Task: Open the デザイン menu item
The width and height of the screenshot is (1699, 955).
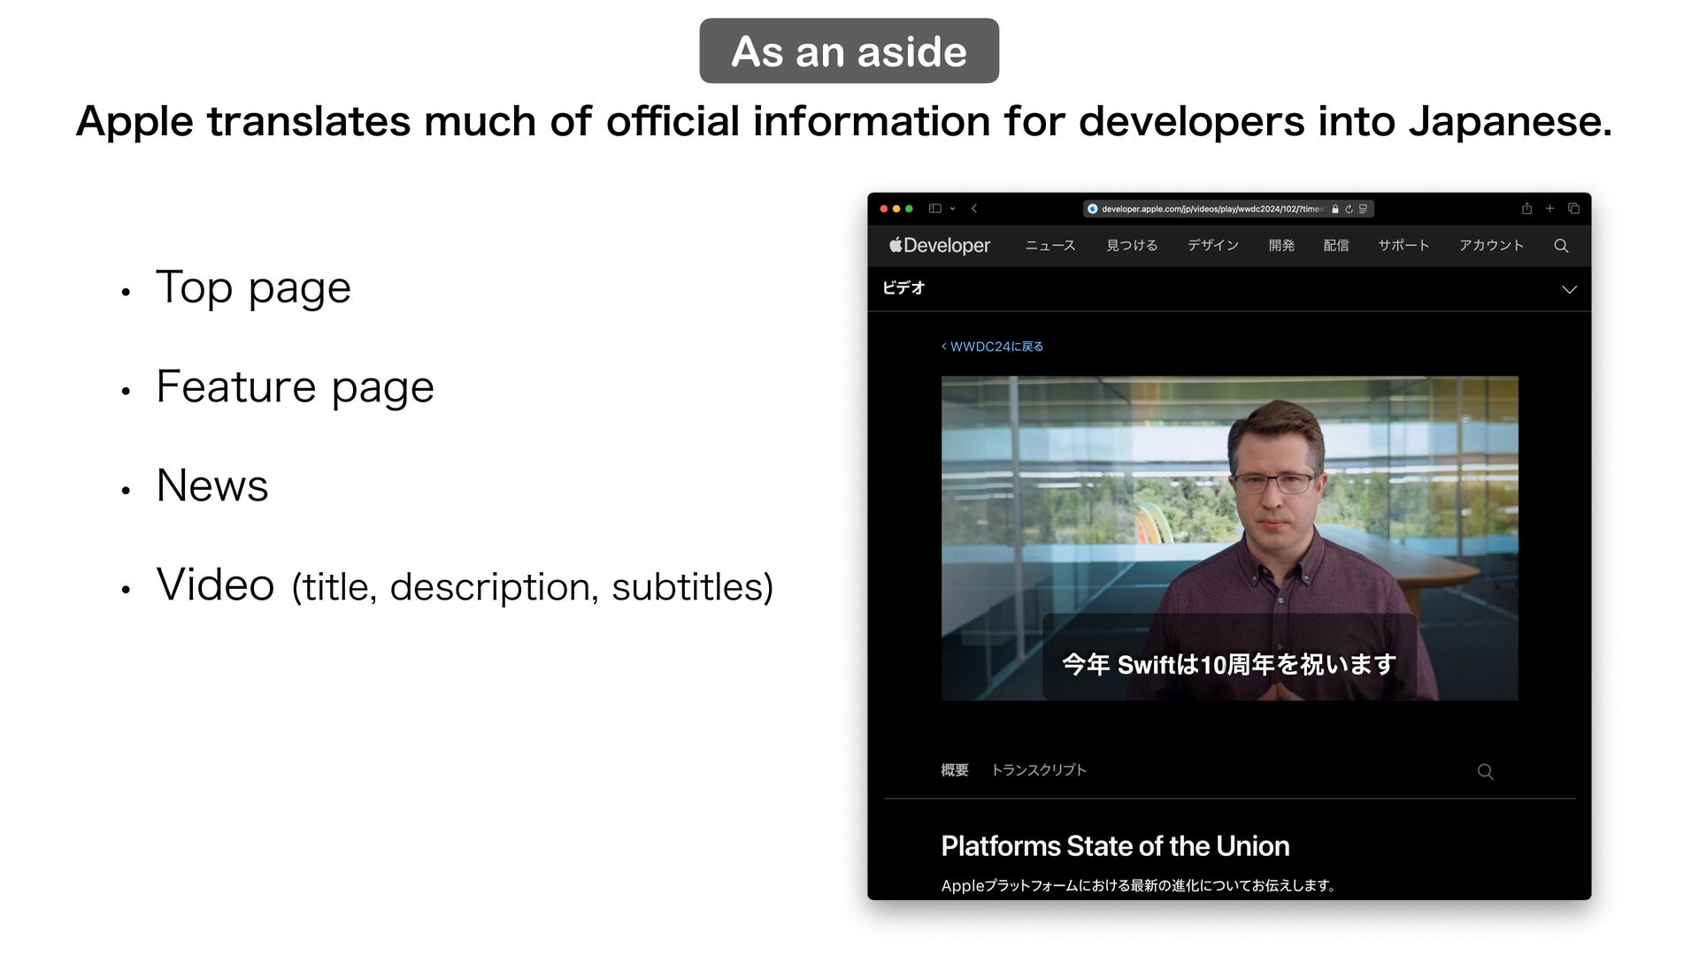Action: point(1213,245)
